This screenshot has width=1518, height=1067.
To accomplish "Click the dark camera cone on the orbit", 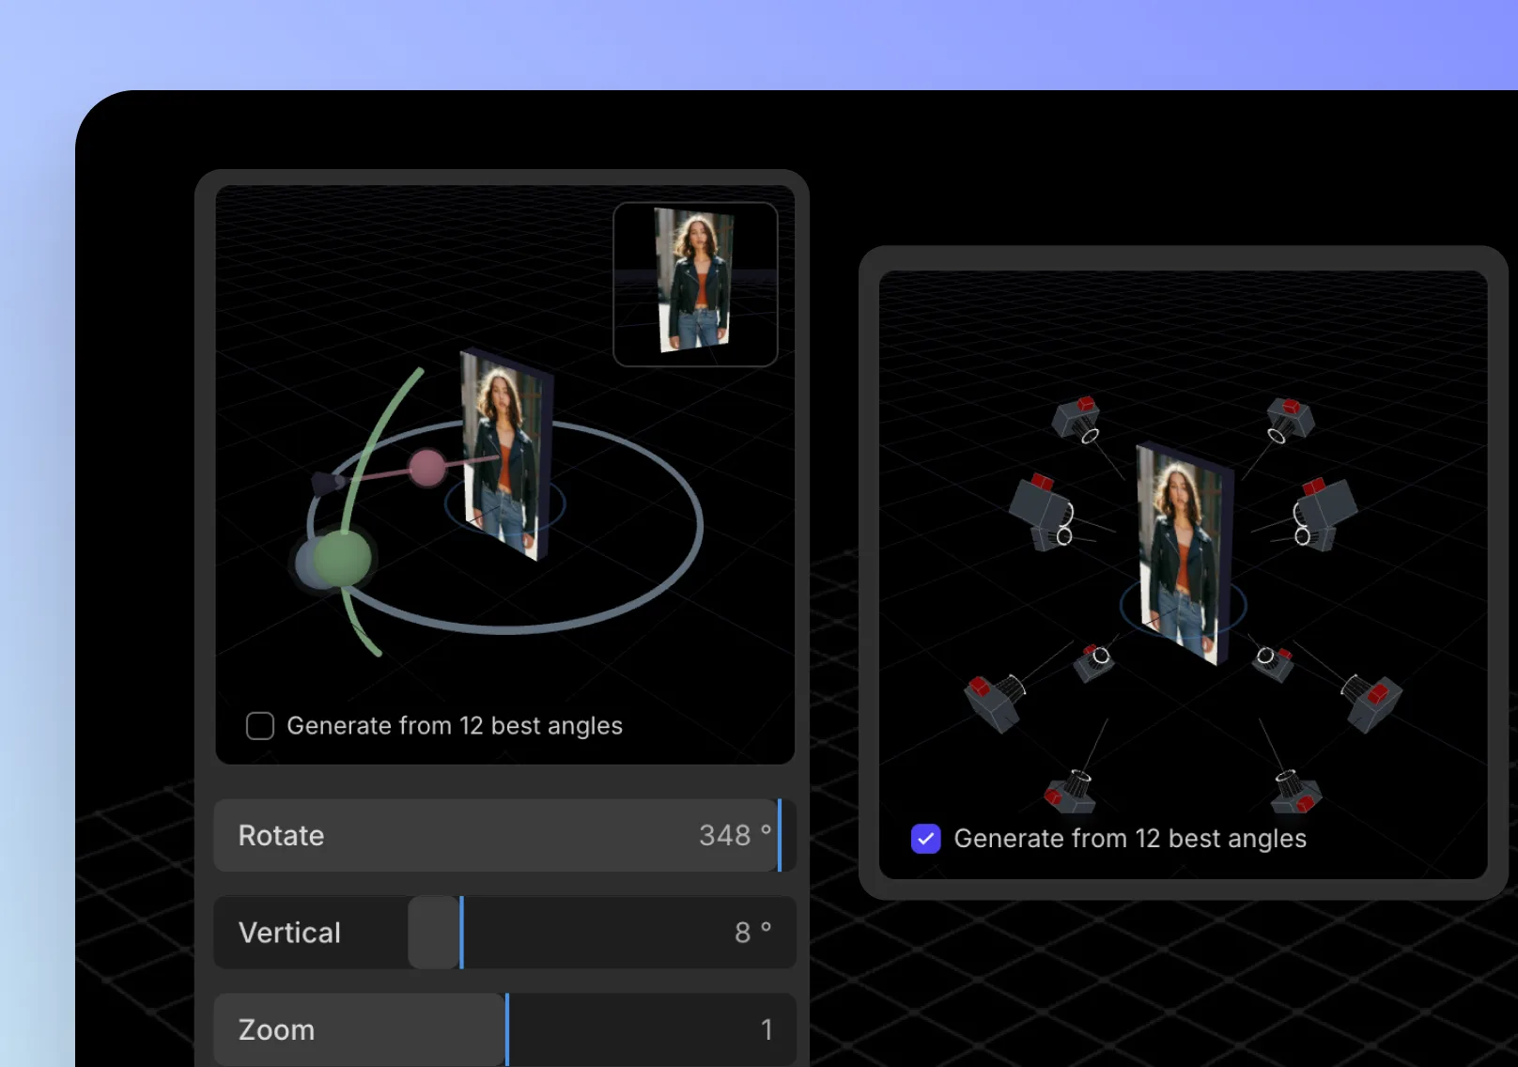I will pos(327,484).
